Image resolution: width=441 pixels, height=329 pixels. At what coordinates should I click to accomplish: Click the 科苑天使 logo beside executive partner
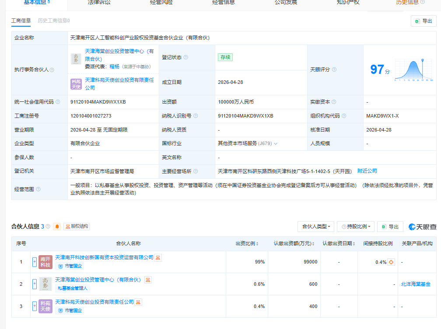[76, 84]
